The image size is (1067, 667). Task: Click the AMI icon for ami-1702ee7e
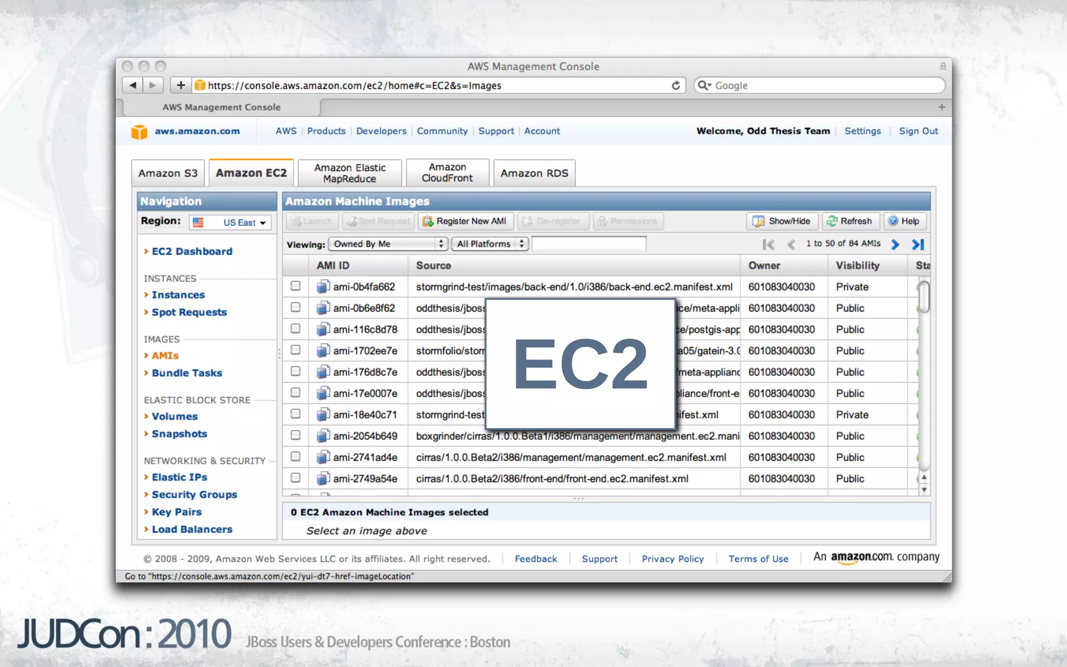coord(323,351)
